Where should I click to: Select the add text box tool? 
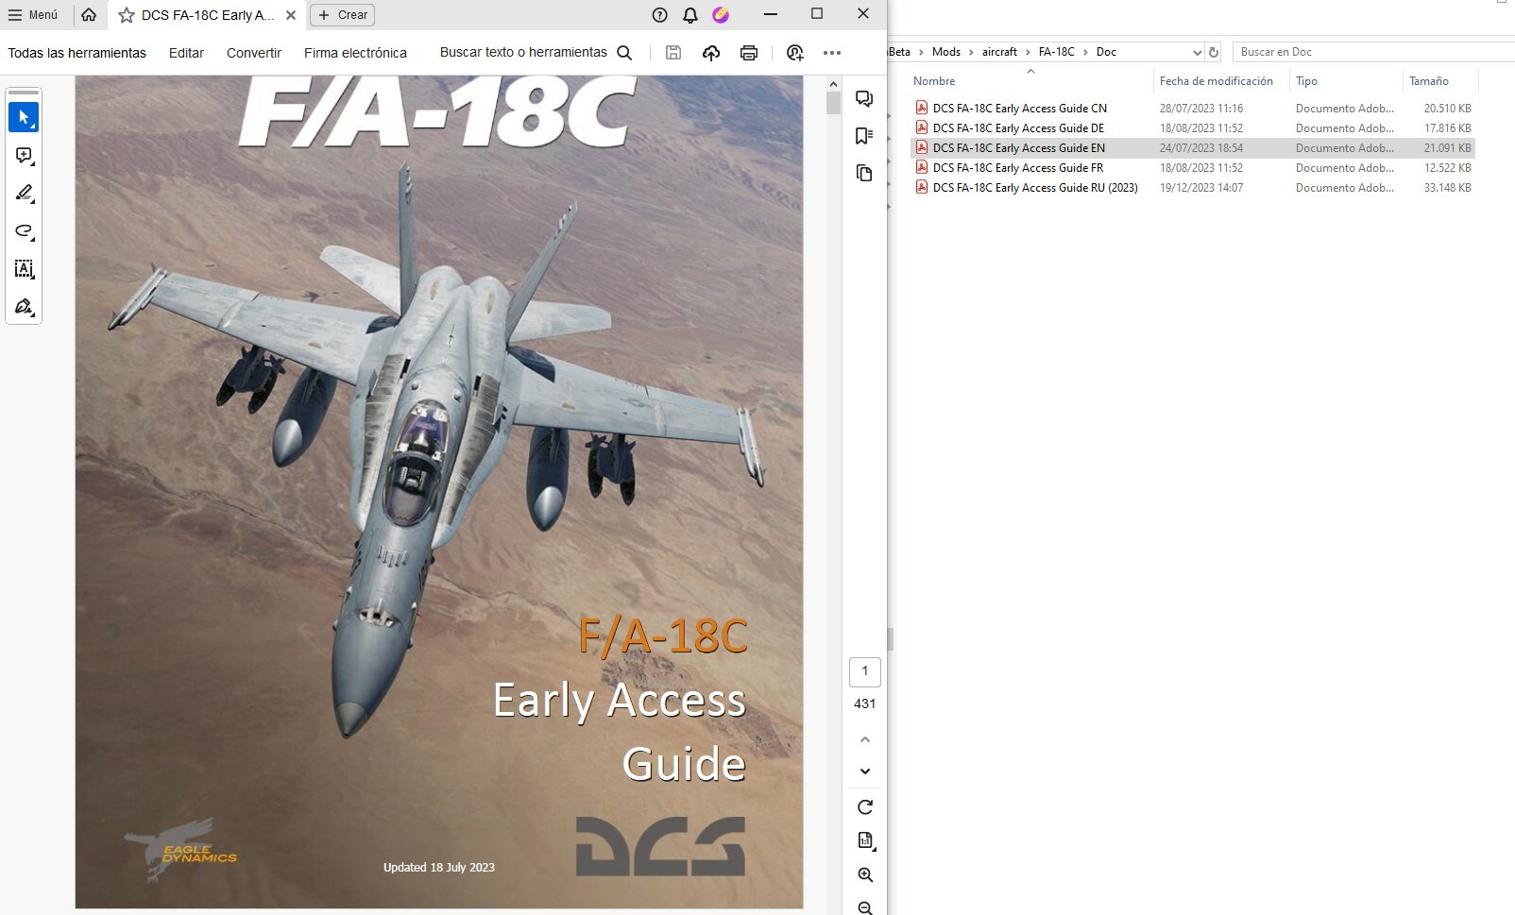[24, 269]
